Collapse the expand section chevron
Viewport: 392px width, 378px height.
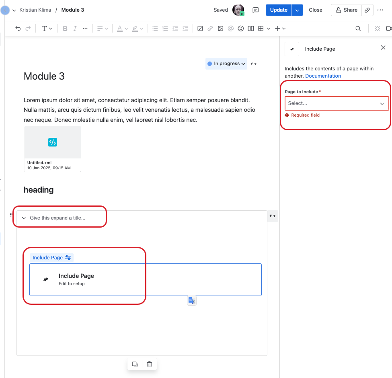pos(24,218)
